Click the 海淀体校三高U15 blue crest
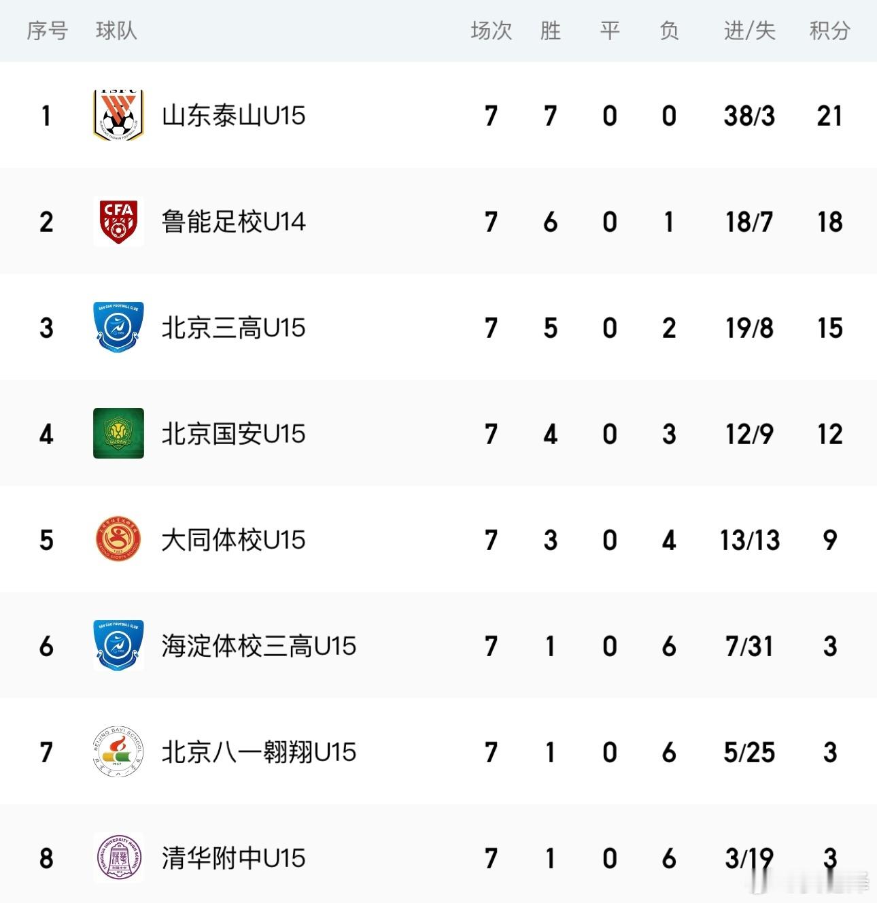The image size is (877, 903). pos(118,645)
